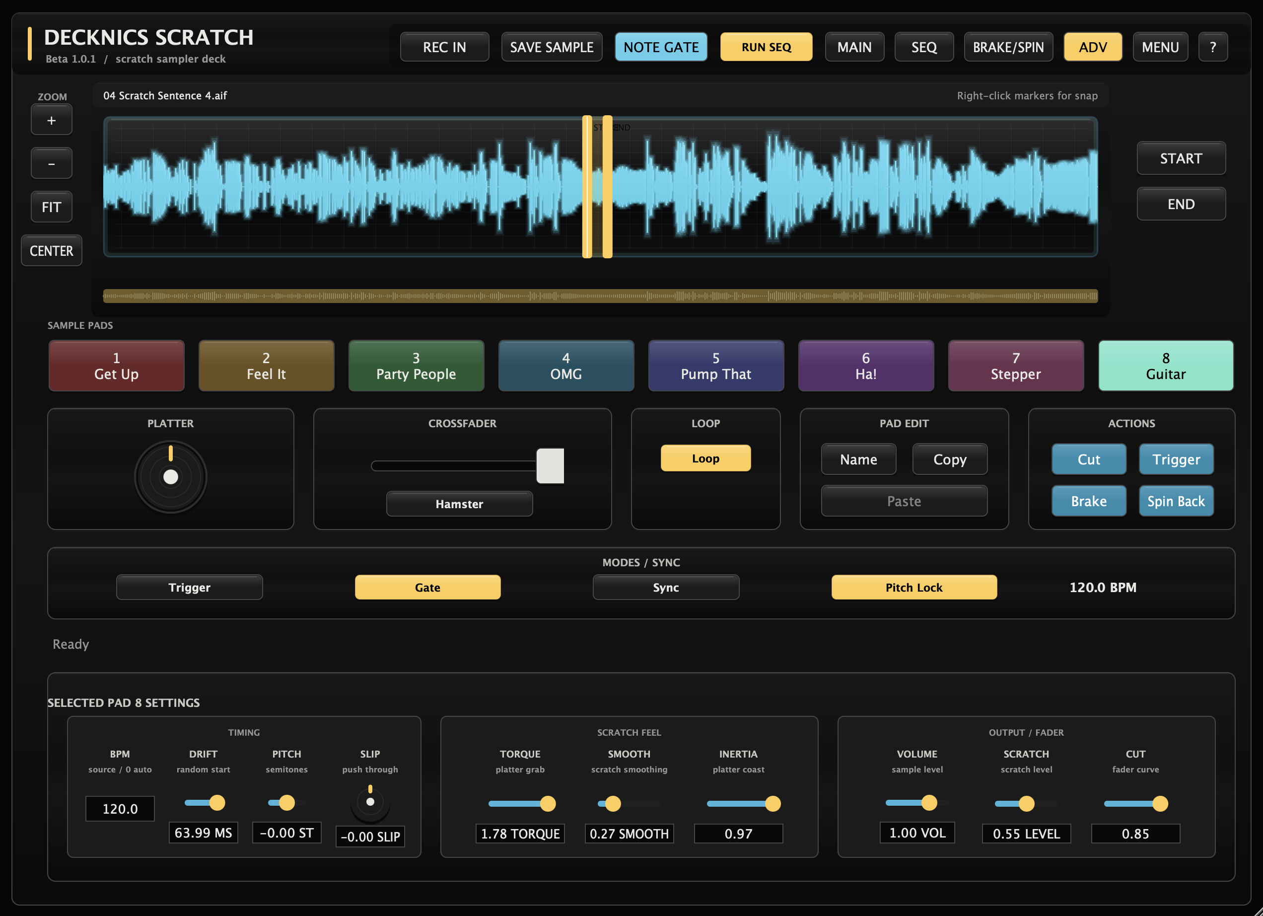The image size is (1263, 916).
Task: Click the 0.55 LEVEL value field
Action: click(x=1026, y=834)
